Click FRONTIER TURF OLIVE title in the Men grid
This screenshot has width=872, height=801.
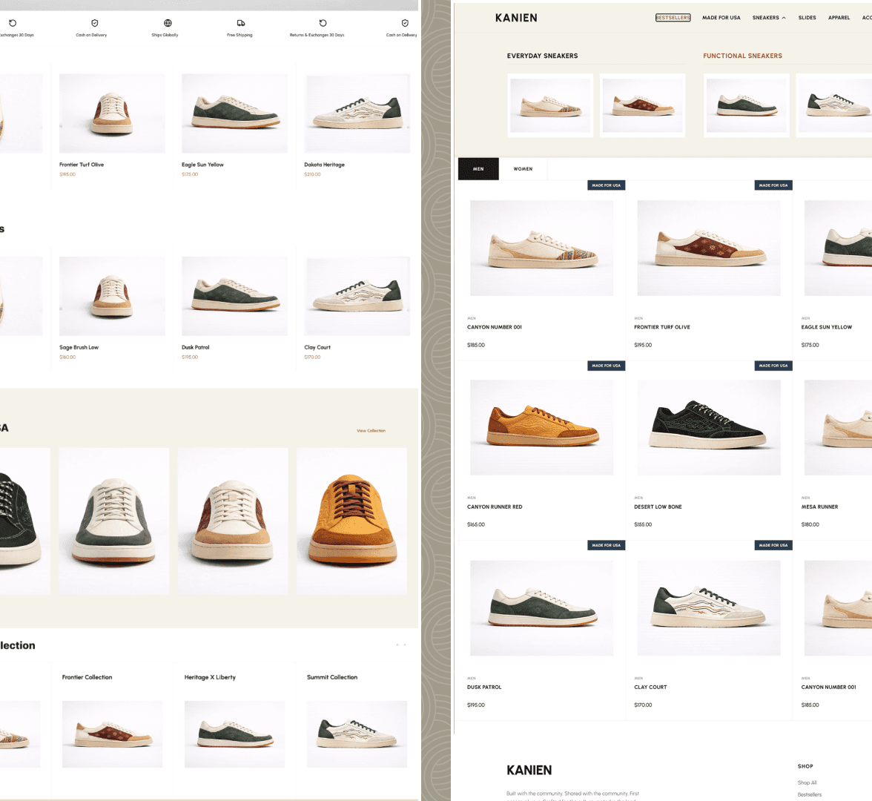click(661, 327)
